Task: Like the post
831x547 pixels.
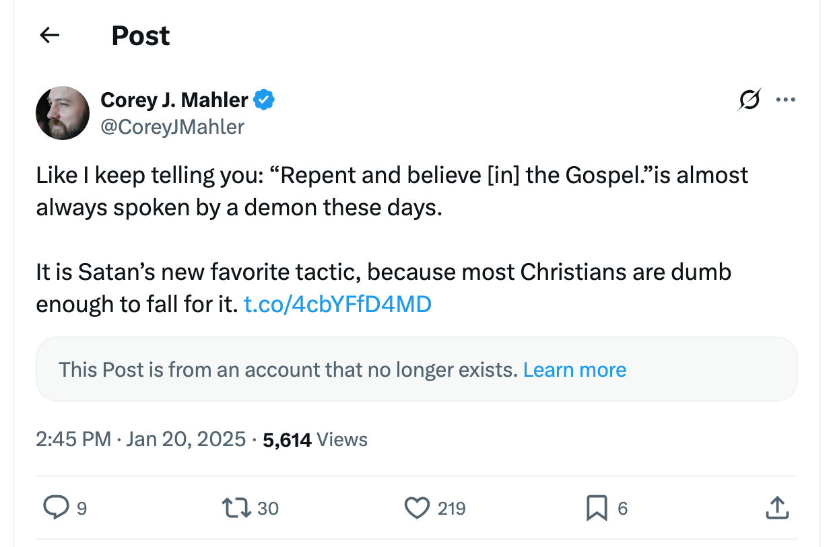Action: pos(418,508)
